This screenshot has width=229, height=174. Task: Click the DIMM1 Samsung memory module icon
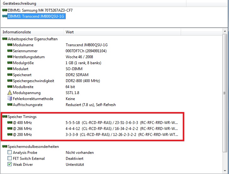tap(5, 10)
